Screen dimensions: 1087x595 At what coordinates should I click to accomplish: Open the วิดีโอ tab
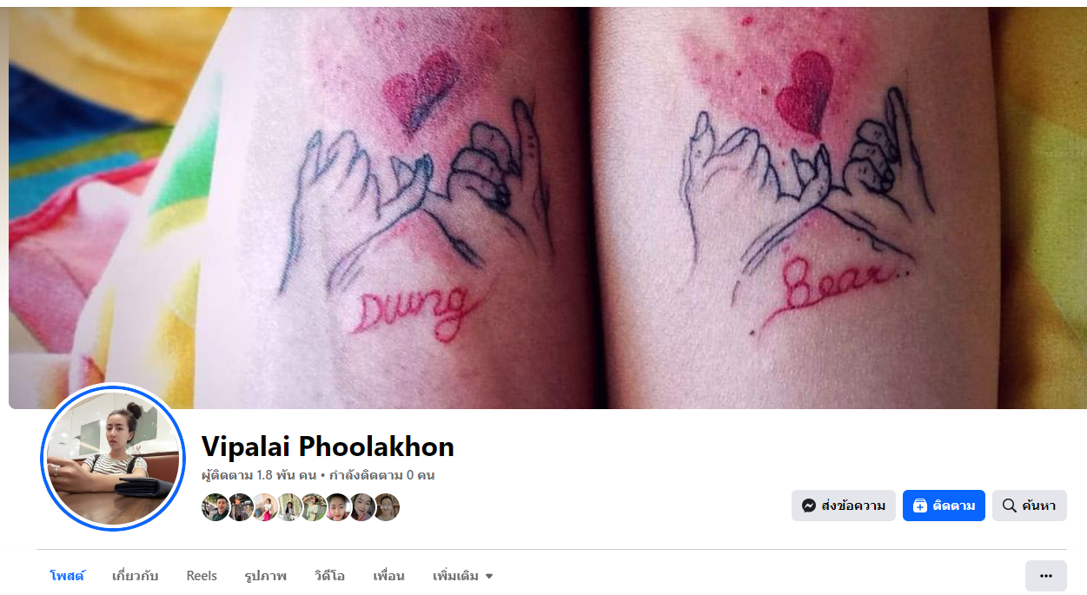(330, 576)
